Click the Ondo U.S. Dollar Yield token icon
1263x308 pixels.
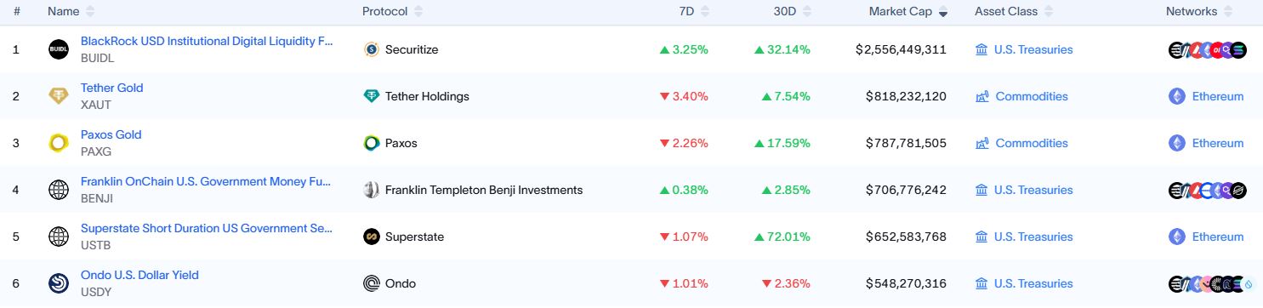click(58, 283)
